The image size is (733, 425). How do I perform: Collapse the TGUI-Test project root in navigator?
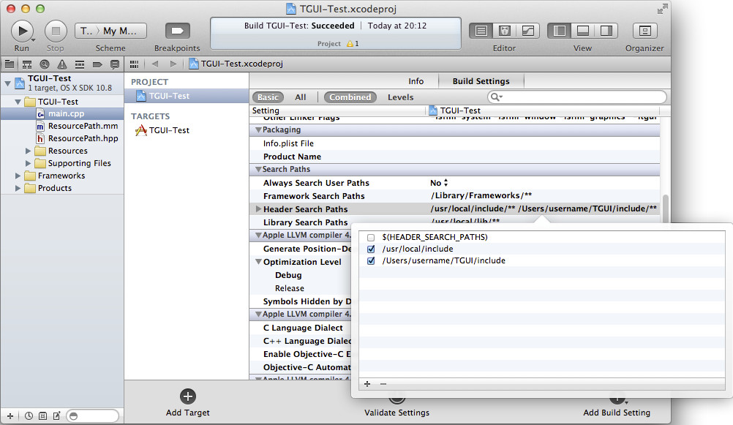7,83
